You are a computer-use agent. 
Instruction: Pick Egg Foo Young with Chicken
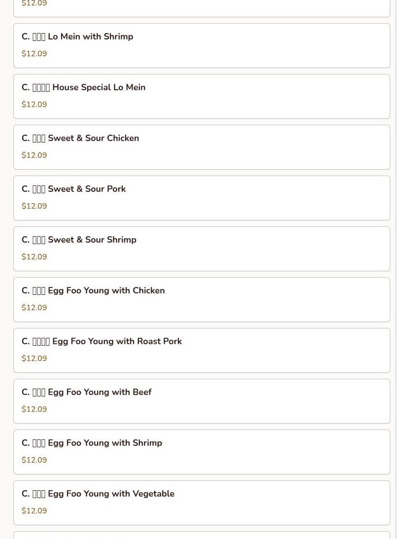pyautogui.click(x=93, y=291)
